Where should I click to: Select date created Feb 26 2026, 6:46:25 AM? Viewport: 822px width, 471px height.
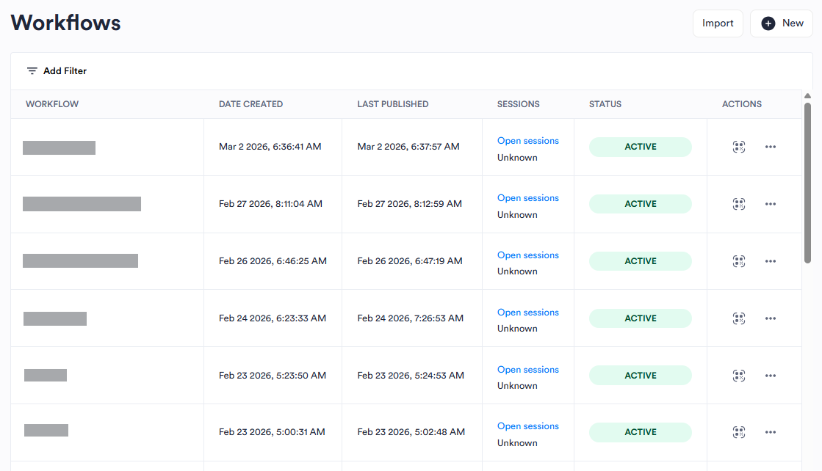tap(273, 260)
